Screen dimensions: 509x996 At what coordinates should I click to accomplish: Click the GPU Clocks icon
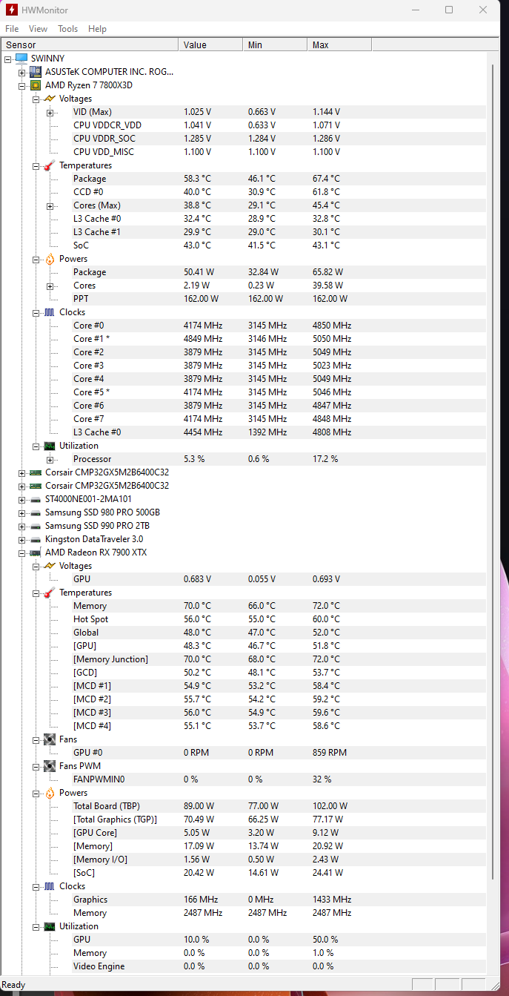pyautogui.click(x=50, y=886)
